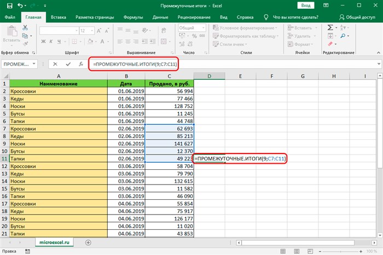Toggle align text right
This screenshot has width=383, height=255.
pos(136,41)
